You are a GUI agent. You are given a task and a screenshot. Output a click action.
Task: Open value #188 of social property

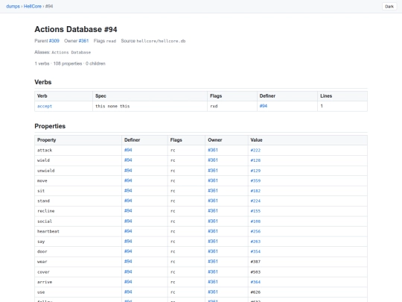[x=255, y=221]
